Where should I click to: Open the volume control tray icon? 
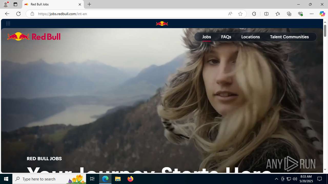(295, 179)
